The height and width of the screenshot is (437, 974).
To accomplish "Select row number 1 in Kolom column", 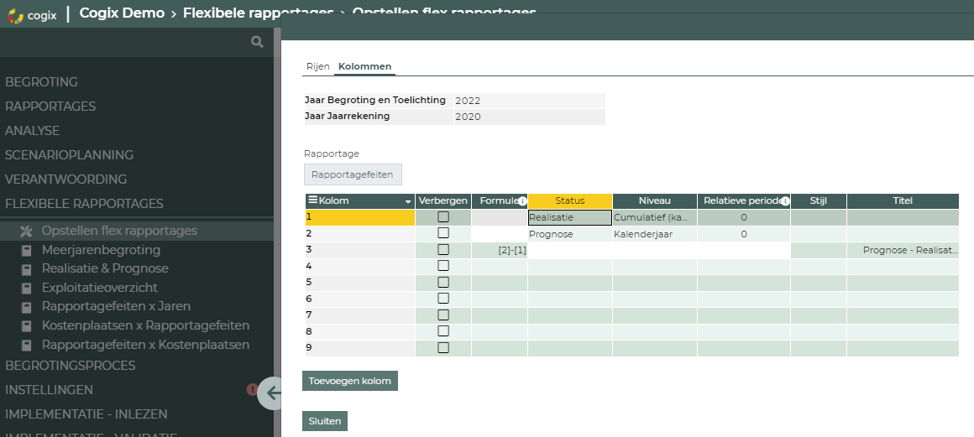I will (359, 217).
